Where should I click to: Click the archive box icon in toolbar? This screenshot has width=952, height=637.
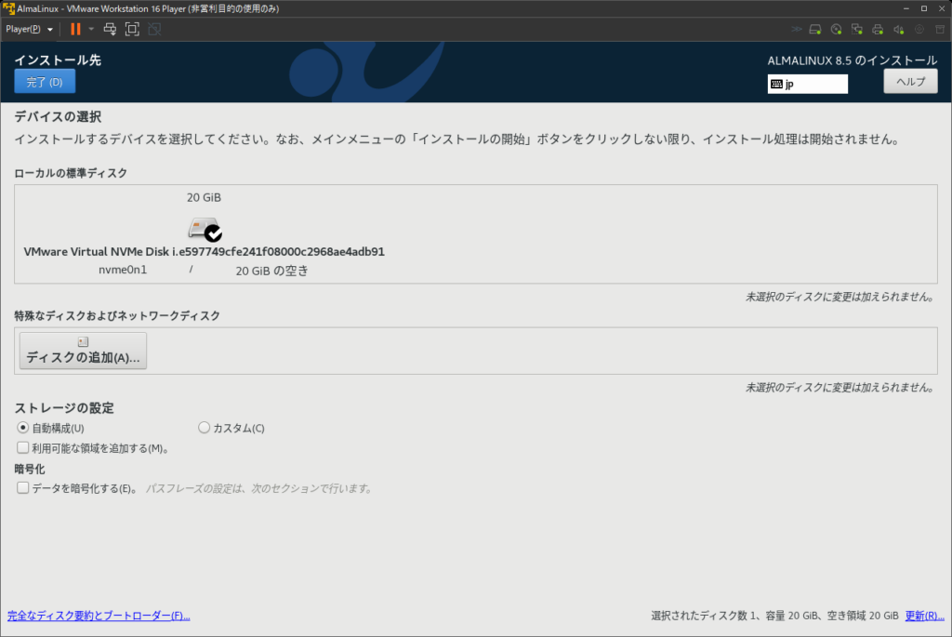[940, 29]
